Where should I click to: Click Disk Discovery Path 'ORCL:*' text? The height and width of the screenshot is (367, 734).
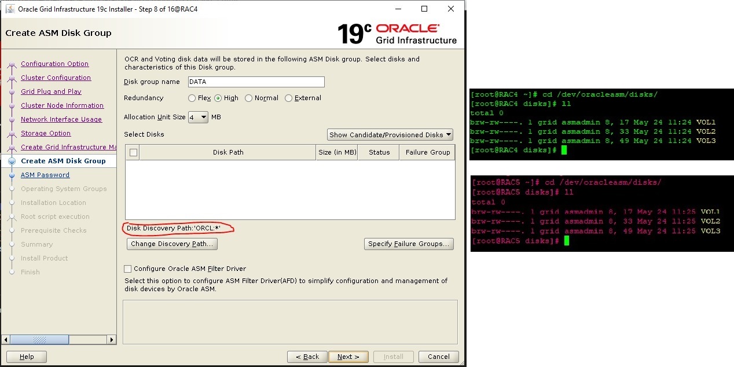tap(174, 229)
